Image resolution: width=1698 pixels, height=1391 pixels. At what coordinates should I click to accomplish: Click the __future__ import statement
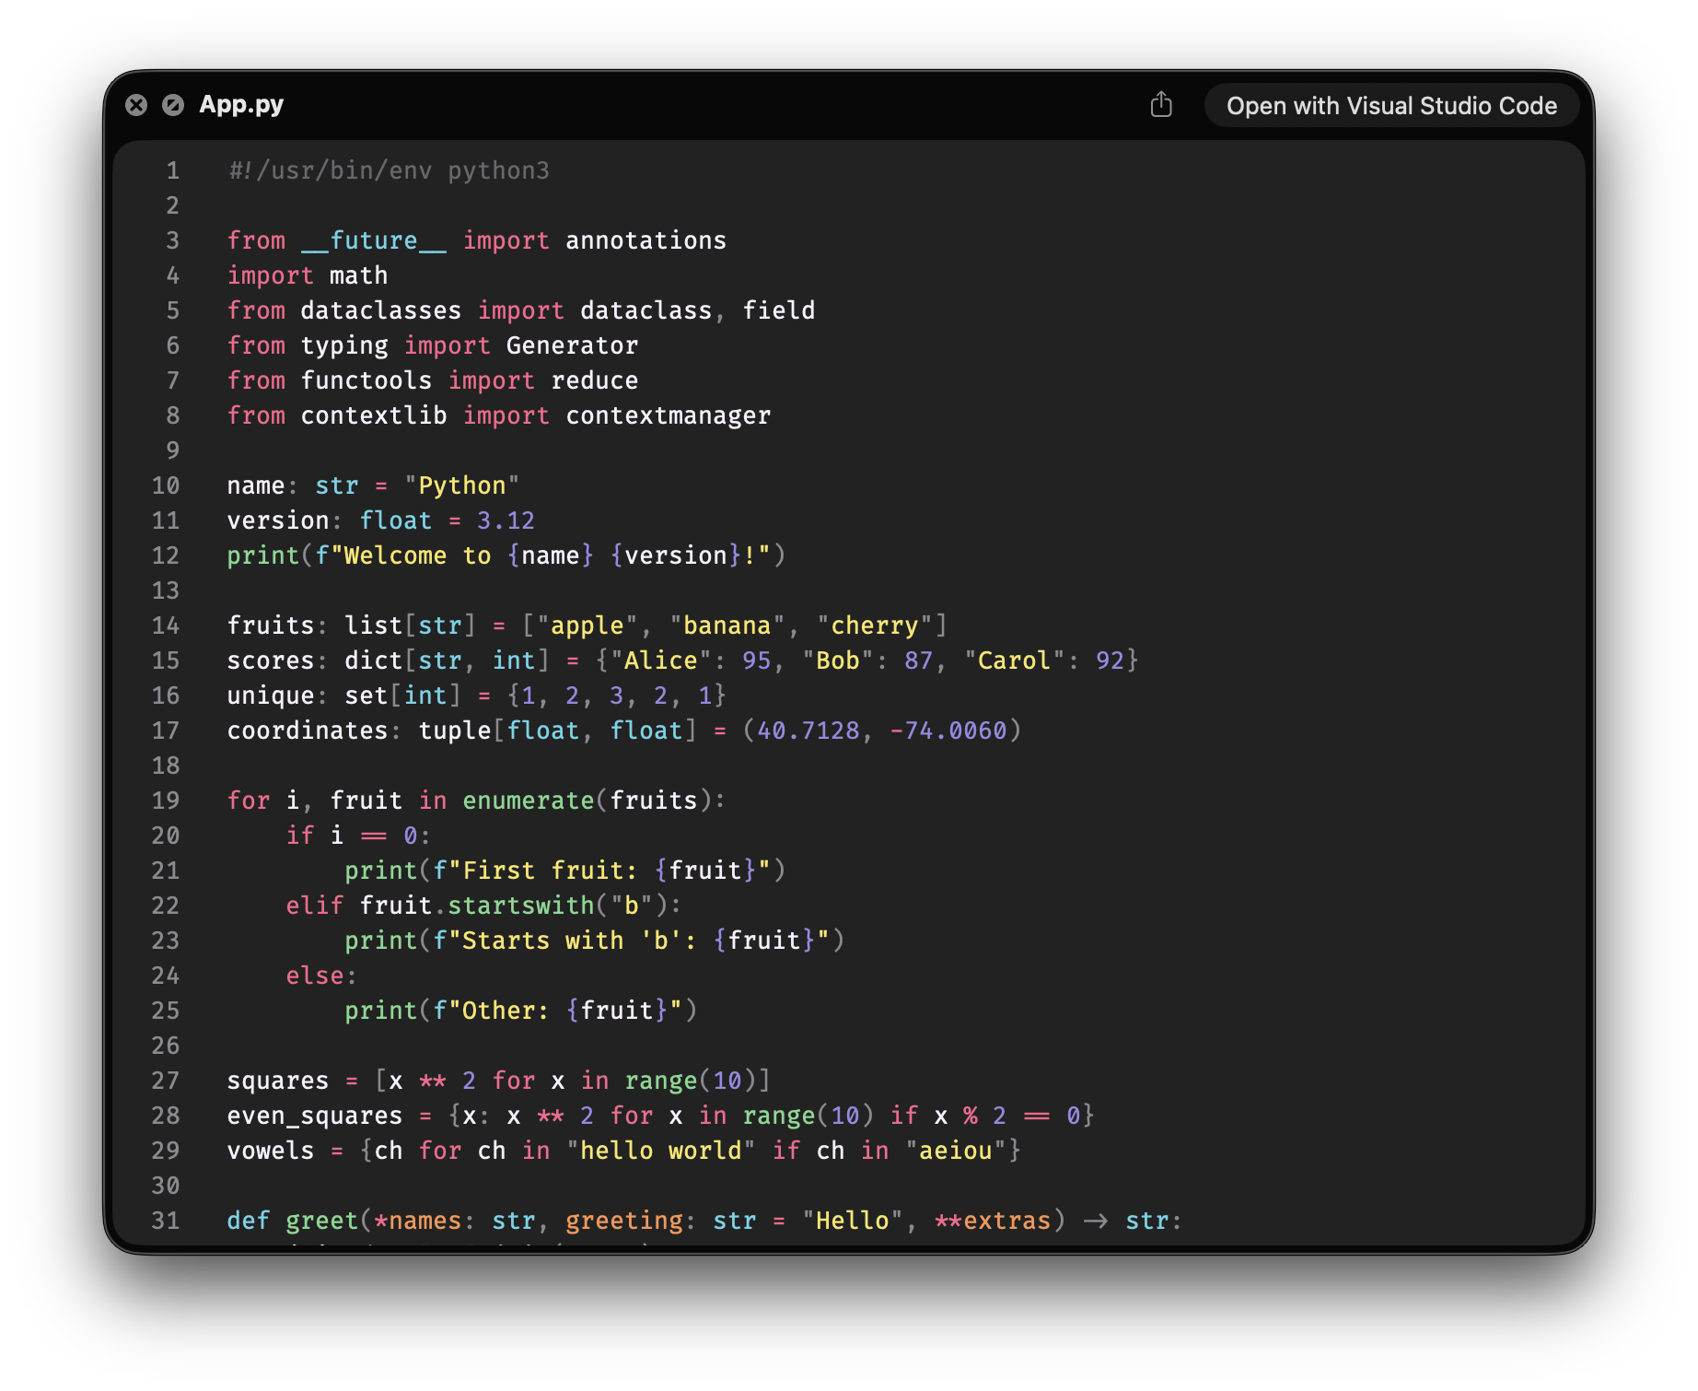tap(477, 240)
